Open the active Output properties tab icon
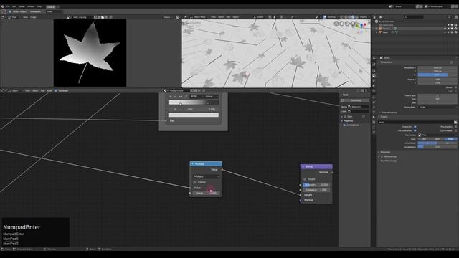This screenshot has height=258, width=459. point(374,76)
